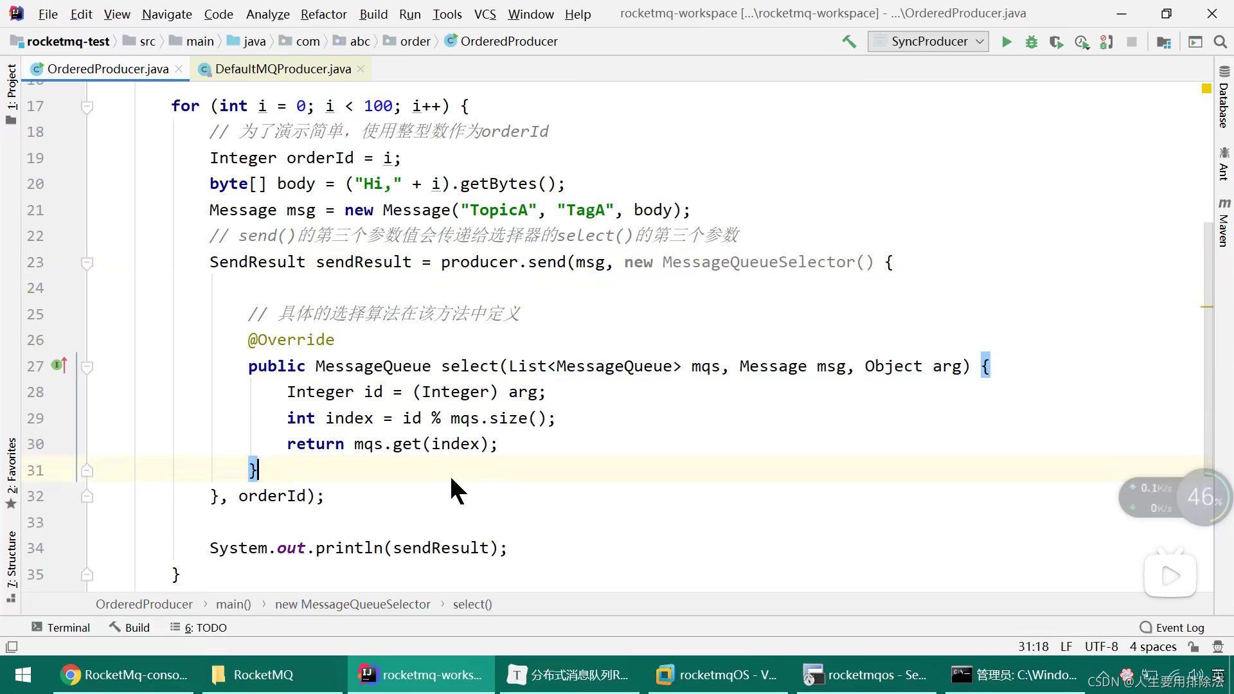Open the File menu
This screenshot has height=694, width=1234.
coord(48,13)
